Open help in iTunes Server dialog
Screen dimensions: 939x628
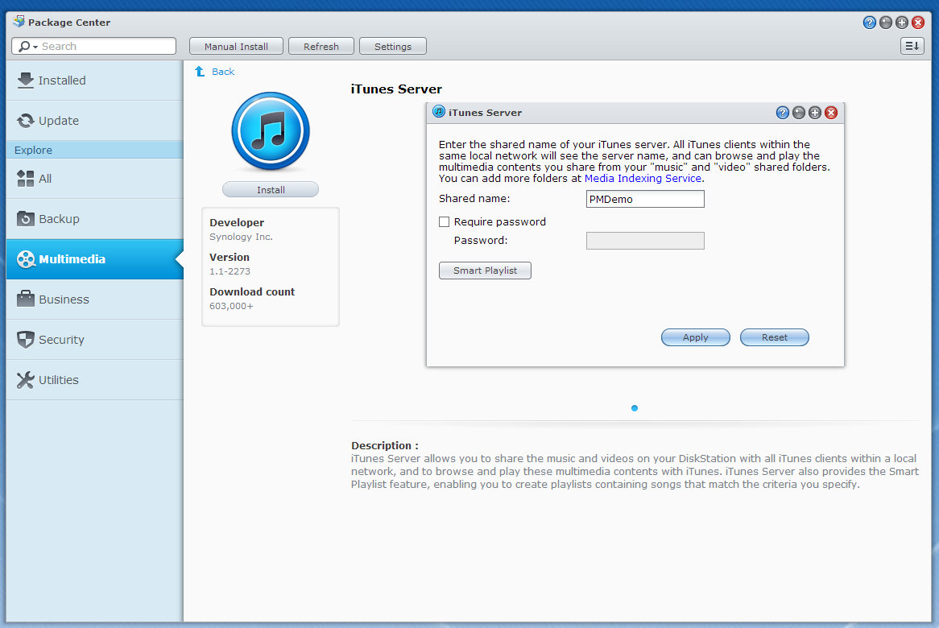pos(783,113)
